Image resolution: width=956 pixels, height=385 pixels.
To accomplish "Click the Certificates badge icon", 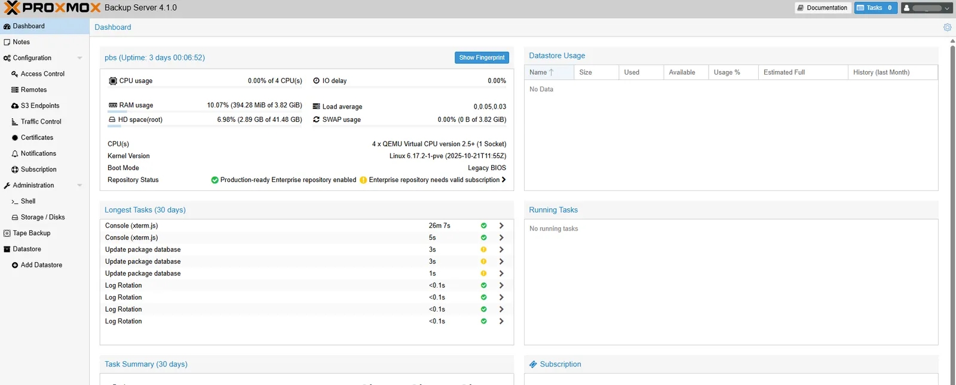I will coord(15,138).
